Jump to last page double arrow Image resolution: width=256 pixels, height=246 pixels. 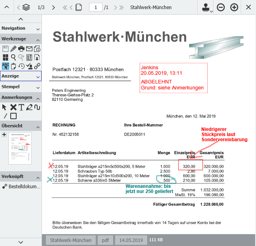point(121,8)
